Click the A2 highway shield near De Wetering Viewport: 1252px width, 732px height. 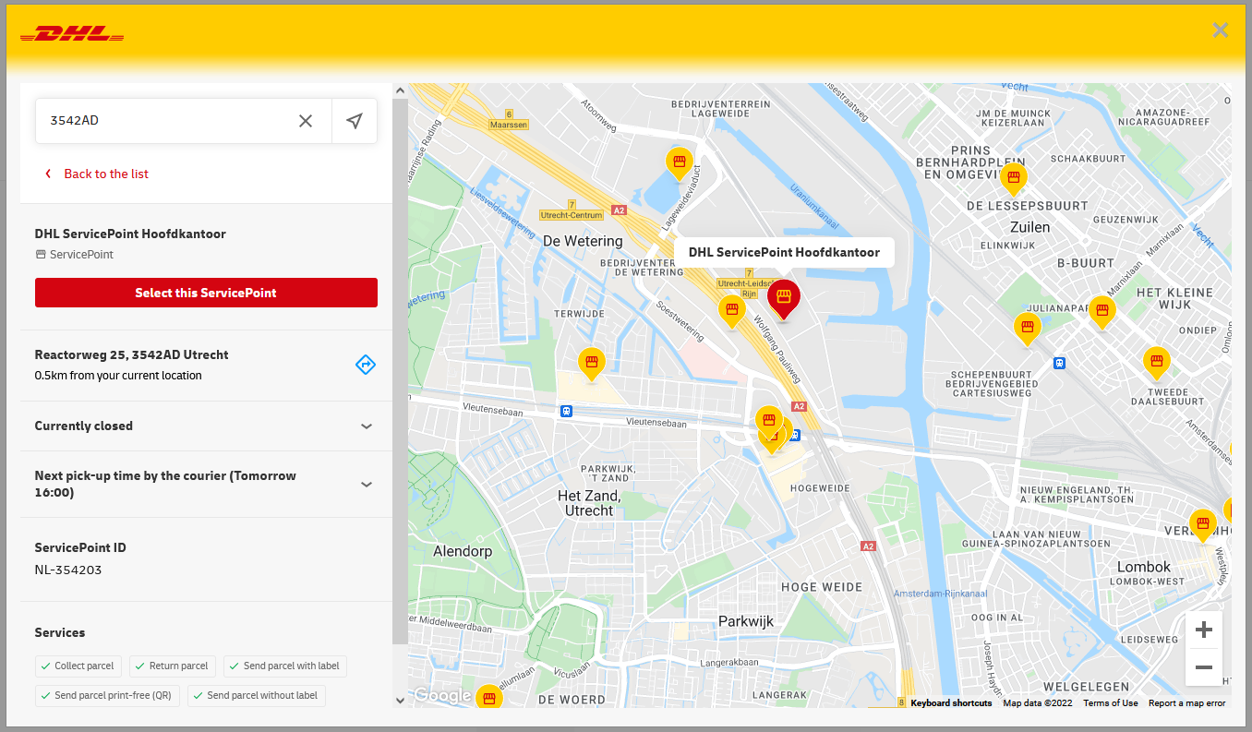pyautogui.click(x=619, y=210)
